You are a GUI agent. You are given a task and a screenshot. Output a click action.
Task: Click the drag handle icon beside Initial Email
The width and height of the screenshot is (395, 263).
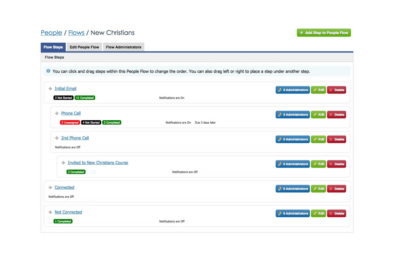click(50, 89)
